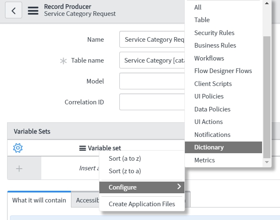Click the Table name field

click(152, 60)
